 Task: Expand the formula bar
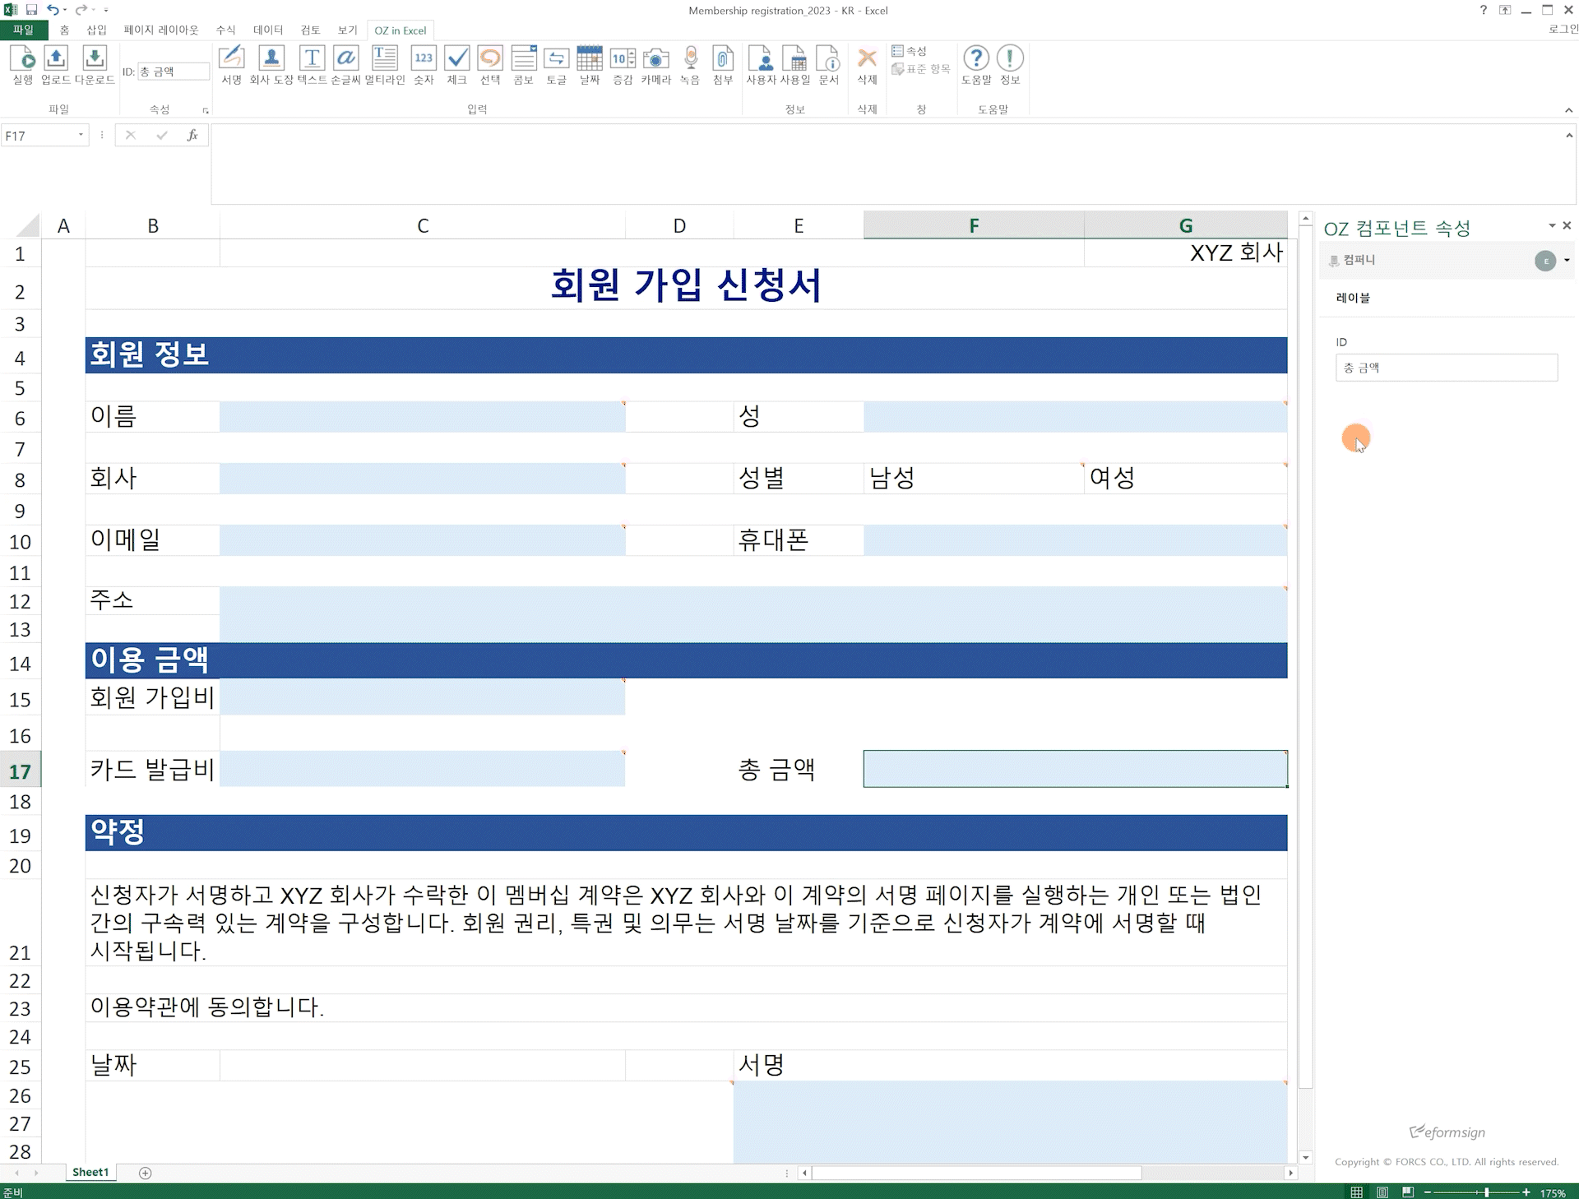1569,136
